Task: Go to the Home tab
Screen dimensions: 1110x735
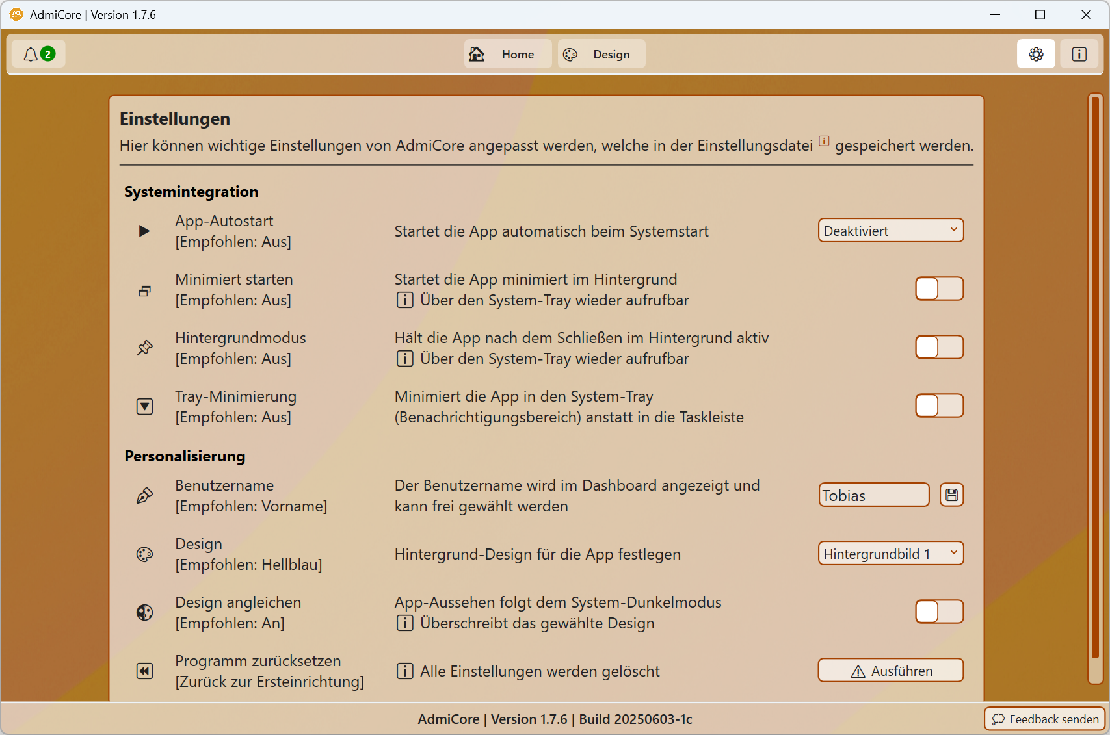Action: click(x=507, y=55)
